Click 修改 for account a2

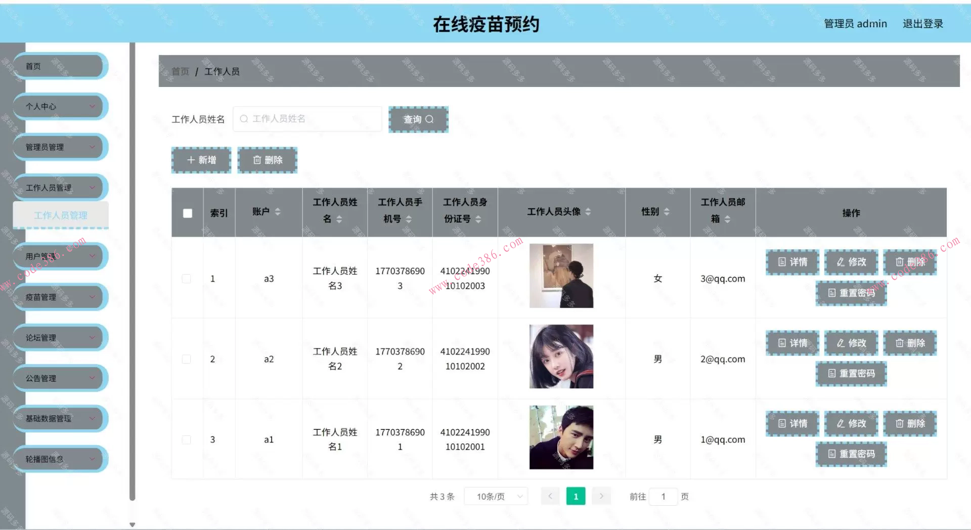pyautogui.click(x=851, y=343)
